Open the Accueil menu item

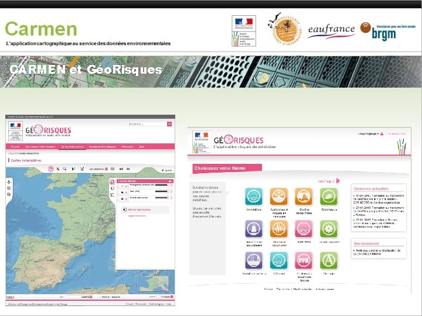(15, 147)
